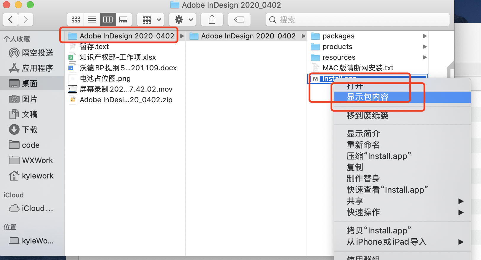Image resolution: width=481 pixels, height=260 pixels.
Task: Expand the resources folder arrow
Action: (x=425, y=57)
